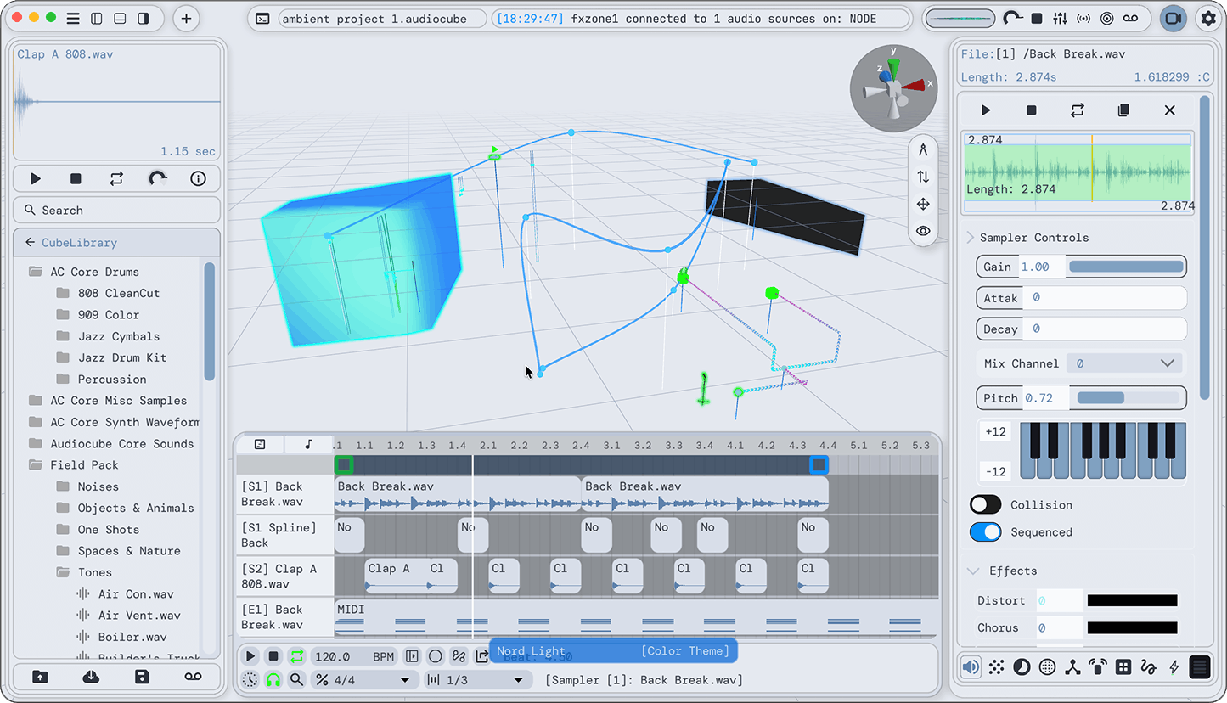Screen dimensions: 1227x703
Task: Toggle loop for library sample preview
Action: pyautogui.click(x=116, y=178)
